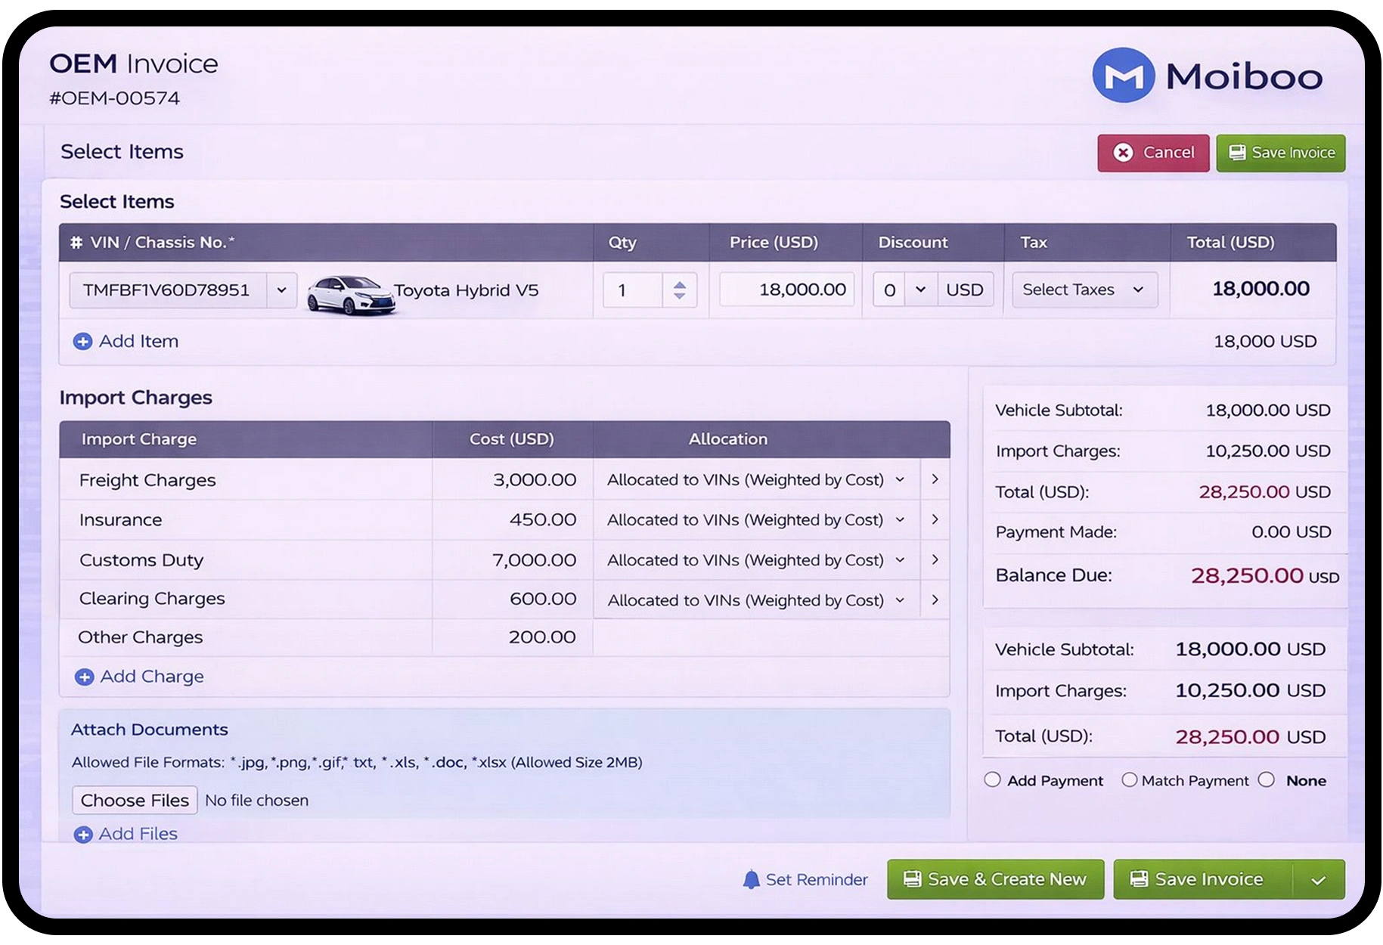Viewport: 1383px width, 945px height.
Task: Click the Insurance row label
Action: pos(121,520)
